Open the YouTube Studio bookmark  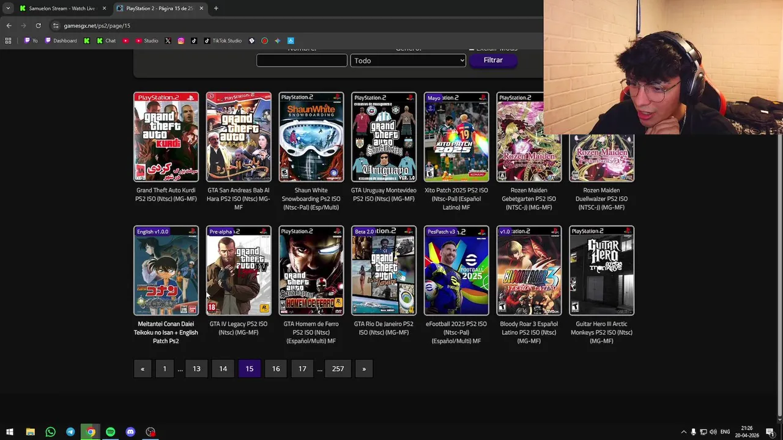point(146,41)
